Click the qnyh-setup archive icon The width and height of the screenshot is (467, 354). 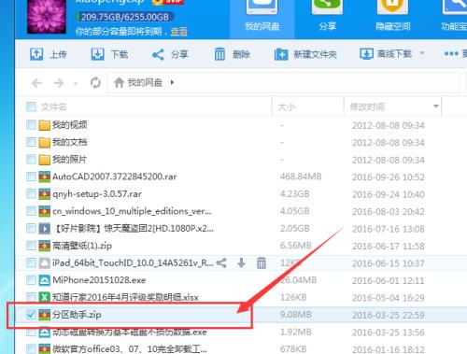click(x=44, y=194)
